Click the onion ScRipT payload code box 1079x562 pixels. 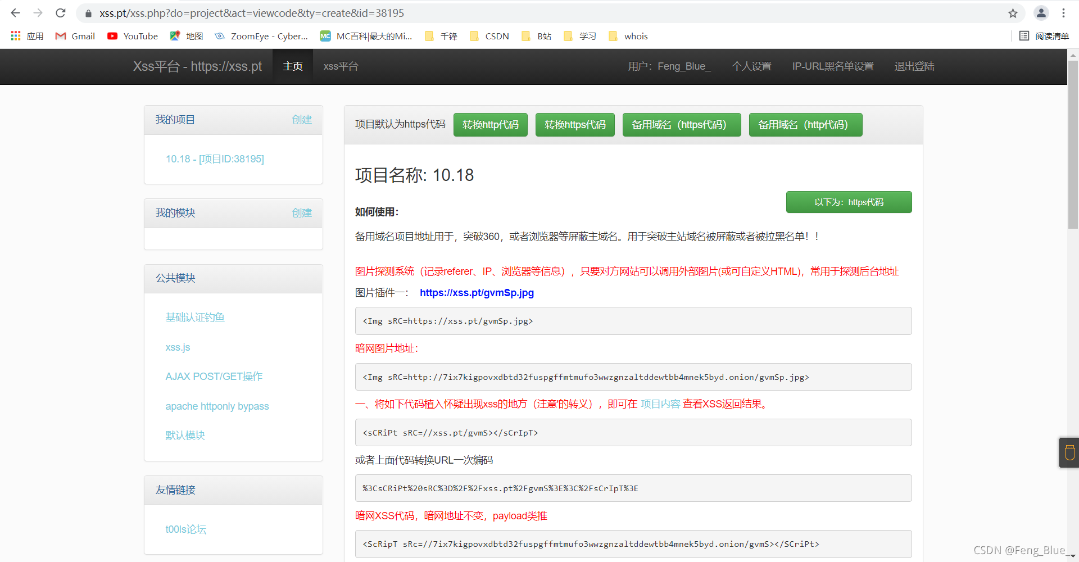(633, 544)
